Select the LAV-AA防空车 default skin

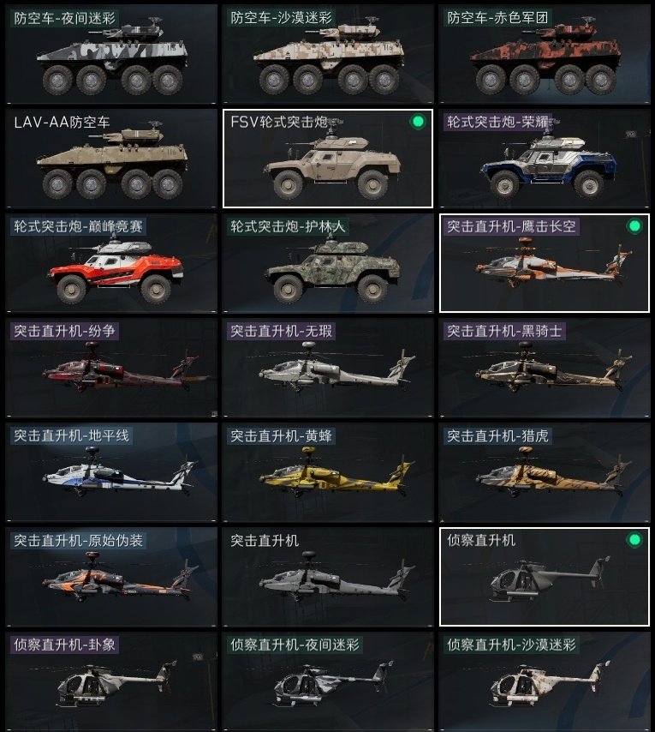pos(111,159)
